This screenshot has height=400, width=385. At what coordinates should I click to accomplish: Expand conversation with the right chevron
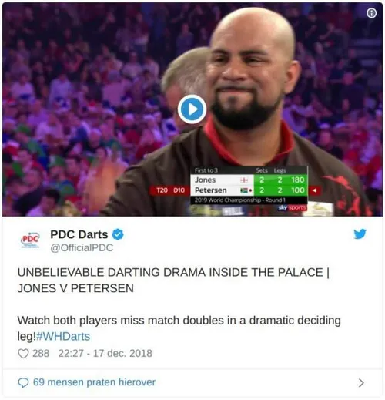[x=361, y=383]
